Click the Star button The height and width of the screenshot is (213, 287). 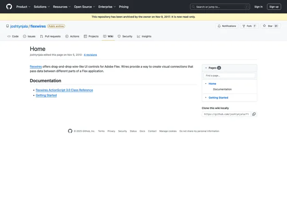(271, 26)
